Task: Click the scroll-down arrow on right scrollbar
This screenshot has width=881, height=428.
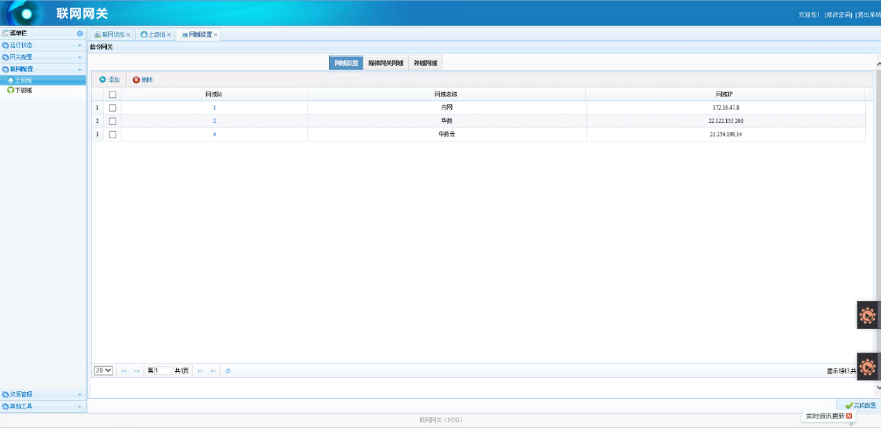Action: click(878, 388)
